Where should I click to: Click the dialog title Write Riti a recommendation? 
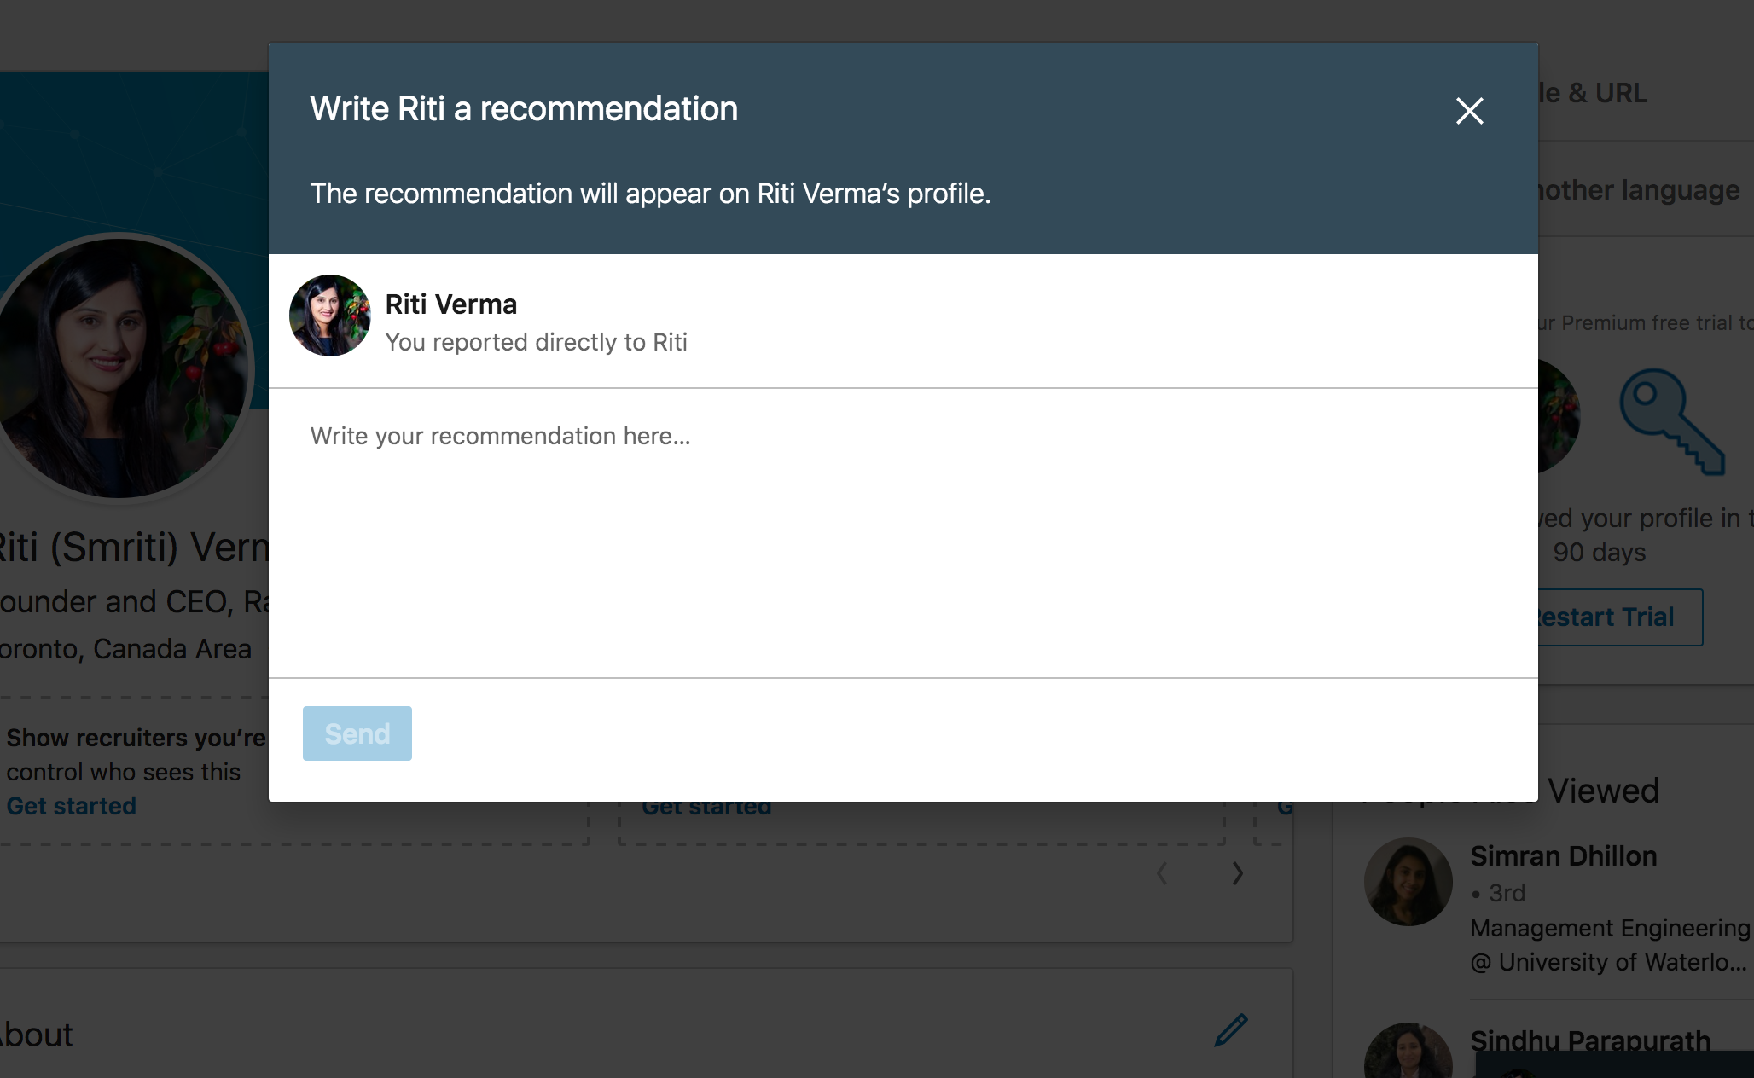coord(523,108)
